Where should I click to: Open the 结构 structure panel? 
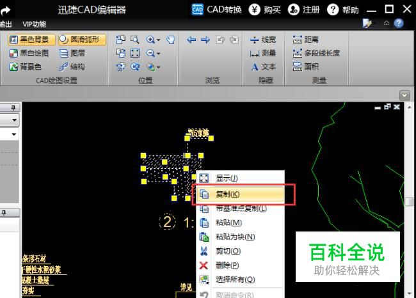pos(72,67)
